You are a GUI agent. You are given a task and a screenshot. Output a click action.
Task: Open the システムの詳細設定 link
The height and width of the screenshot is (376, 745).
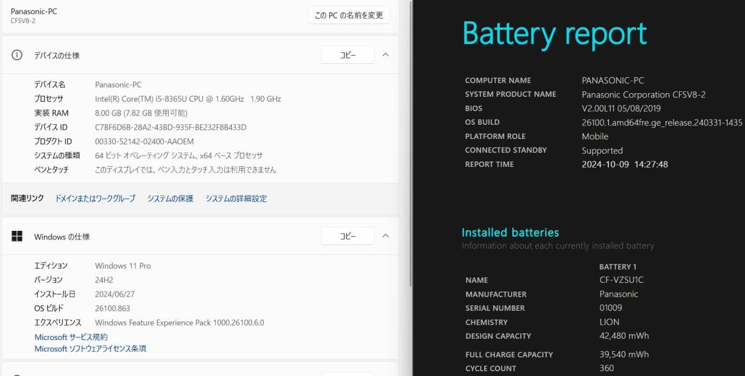pyautogui.click(x=236, y=199)
